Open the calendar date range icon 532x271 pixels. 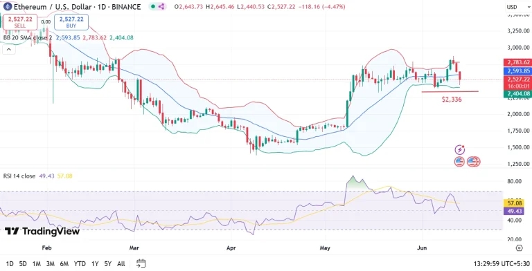(x=141, y=263)
